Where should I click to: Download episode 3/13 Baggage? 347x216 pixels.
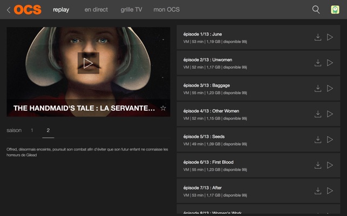[x=318, y=88]
